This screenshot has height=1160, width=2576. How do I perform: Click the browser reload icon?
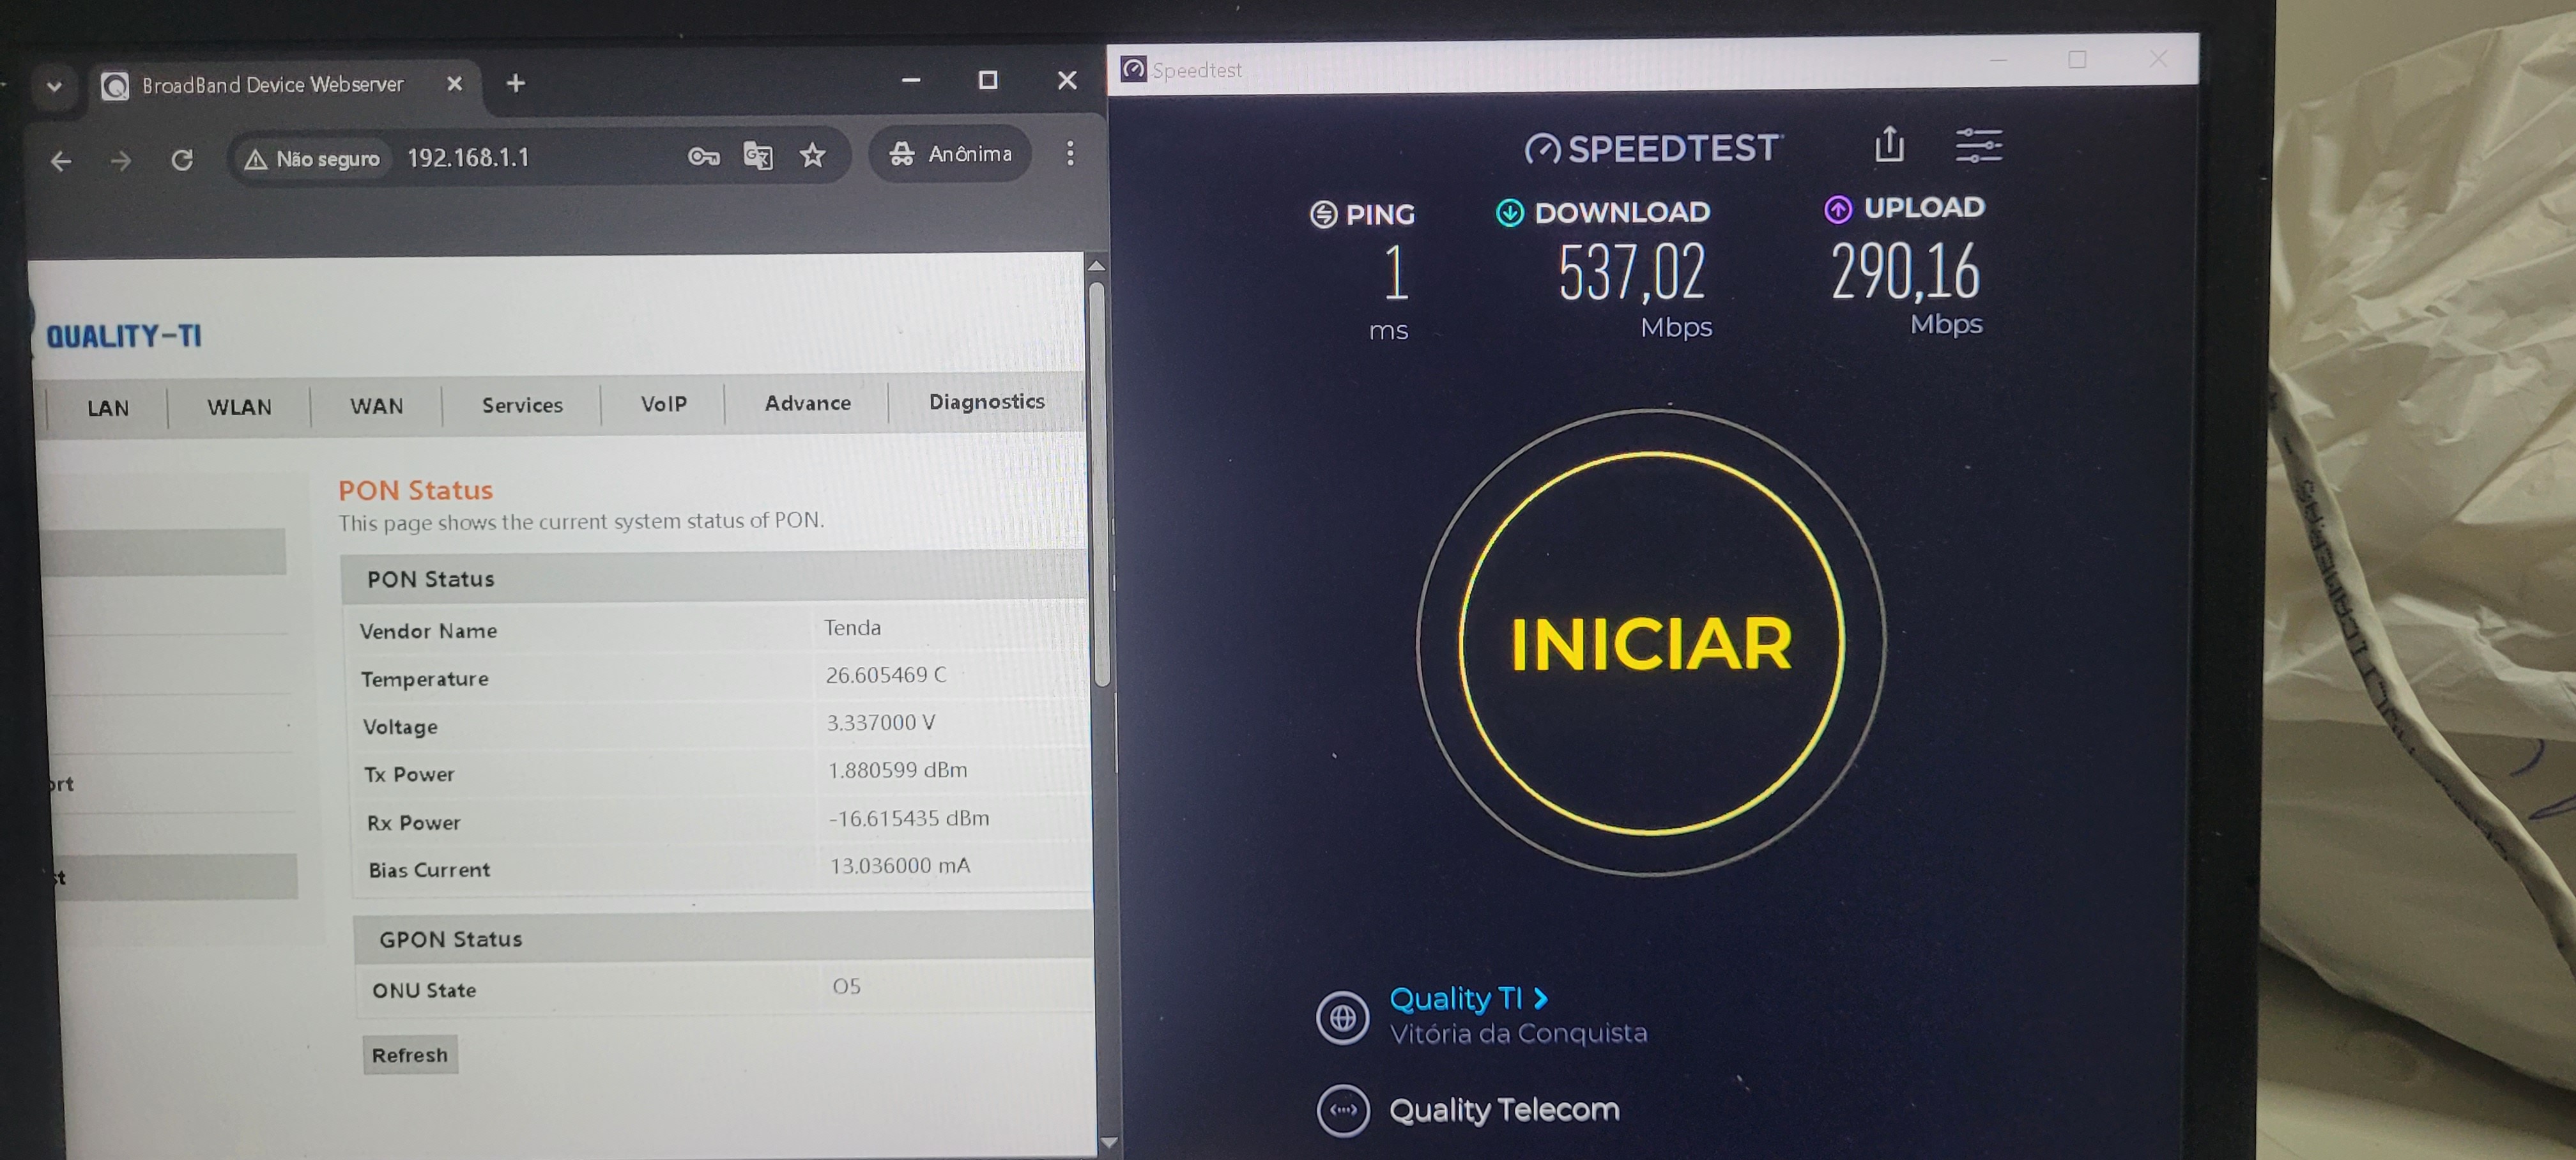click(182, 160)
